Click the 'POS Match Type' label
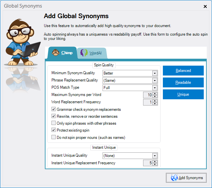Screen dimensions: 212x188 click(x=65, y=87)
